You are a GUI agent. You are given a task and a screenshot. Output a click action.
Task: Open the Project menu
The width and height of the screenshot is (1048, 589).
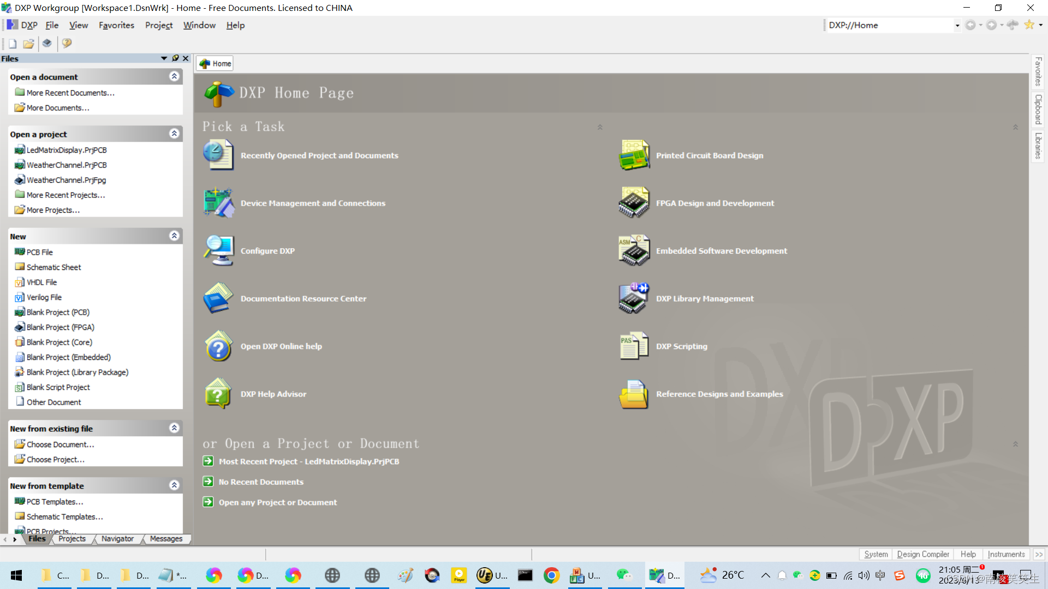(x=159, y=25)
